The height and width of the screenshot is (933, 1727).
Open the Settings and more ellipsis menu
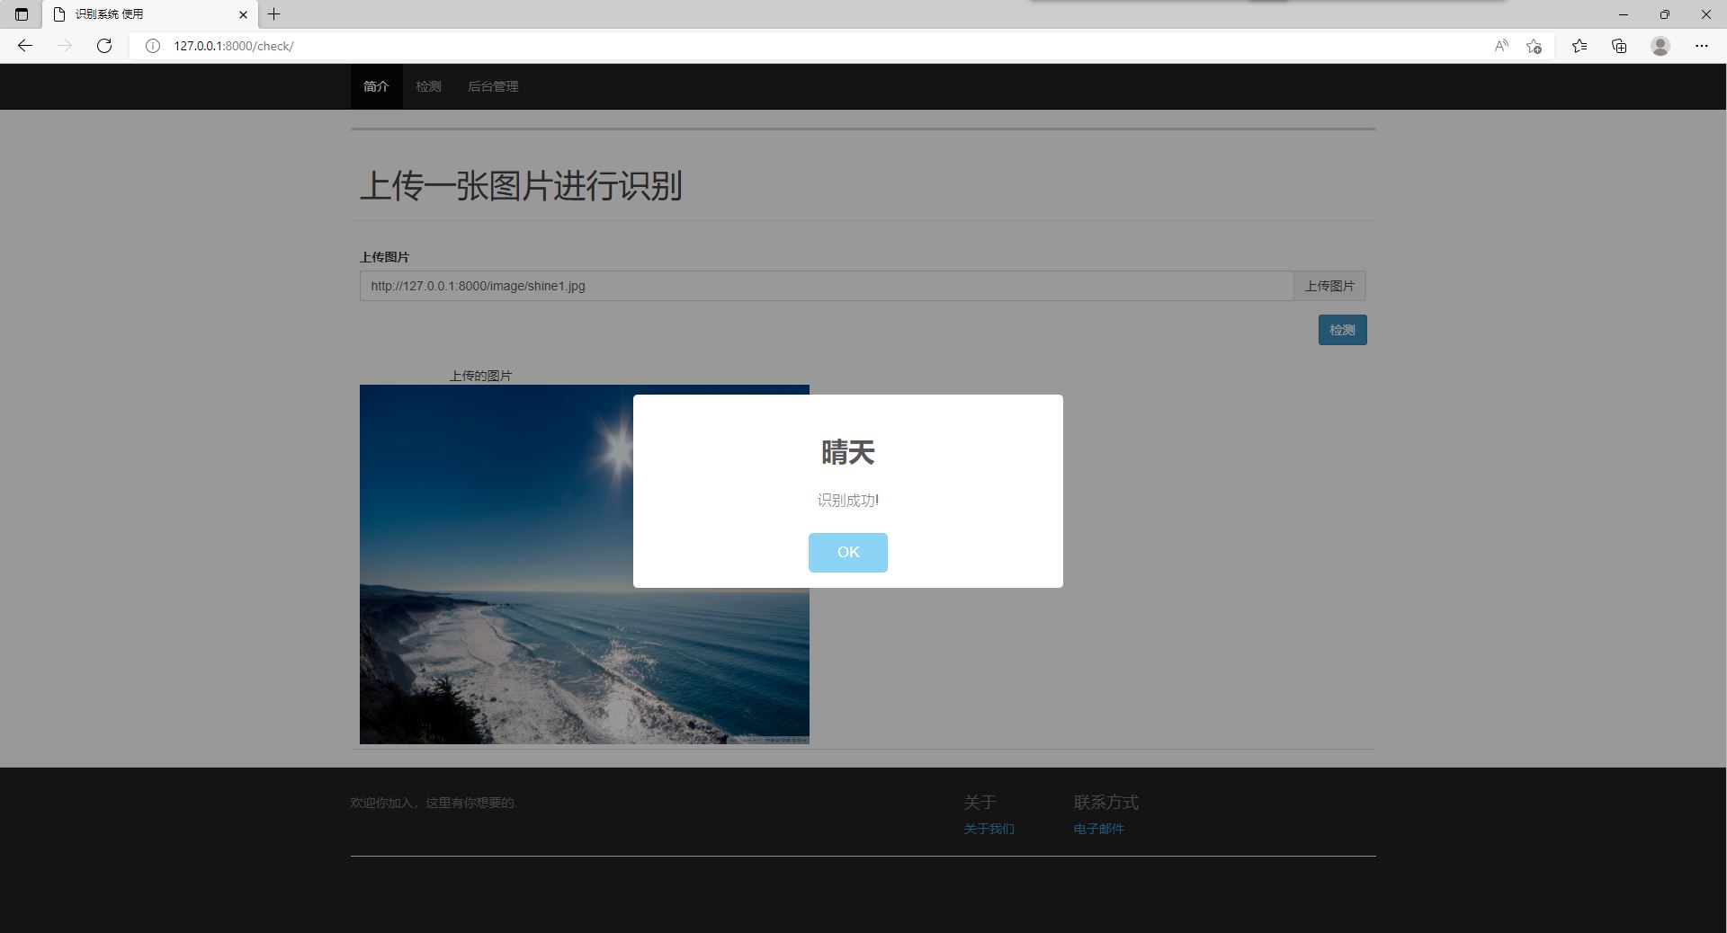pos(1702,46)
